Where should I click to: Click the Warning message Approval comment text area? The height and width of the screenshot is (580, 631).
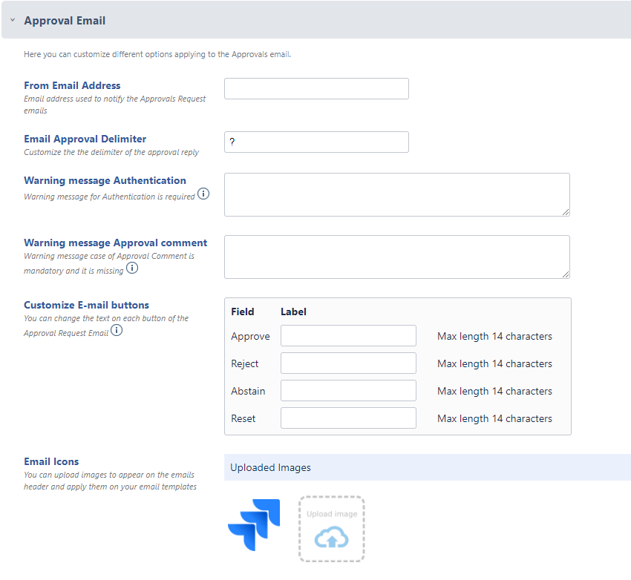396,257
